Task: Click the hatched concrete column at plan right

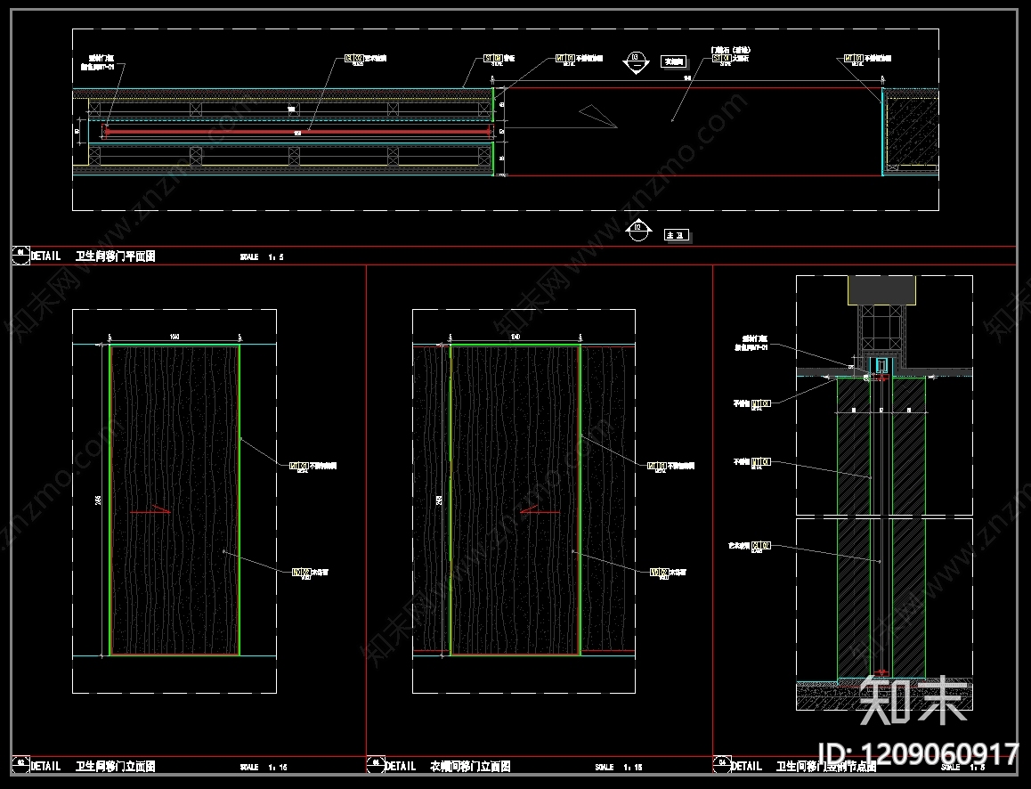Action: (911, 130)
